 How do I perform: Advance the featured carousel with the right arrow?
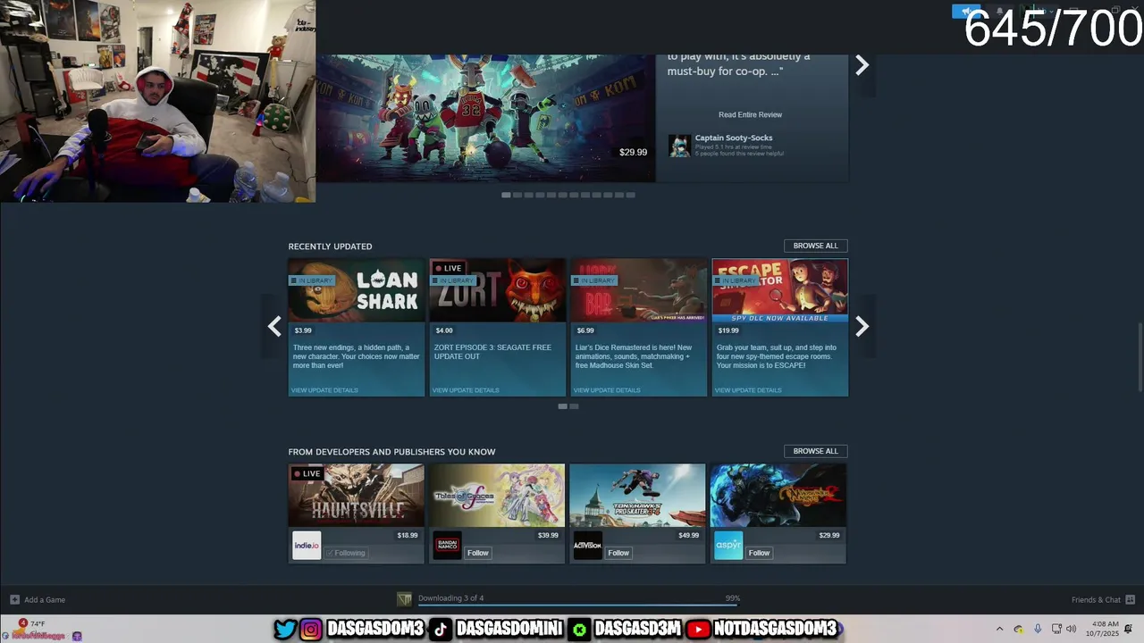pyautogui.click(x=862, y=66)
